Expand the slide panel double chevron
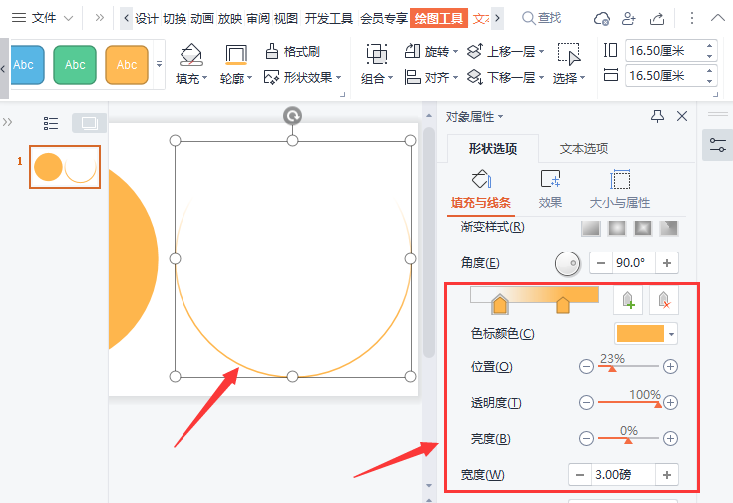 (x=7, y=122)
